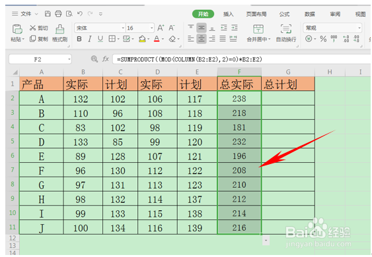
Task: Select column F header
Action: (x=239, y=72)
